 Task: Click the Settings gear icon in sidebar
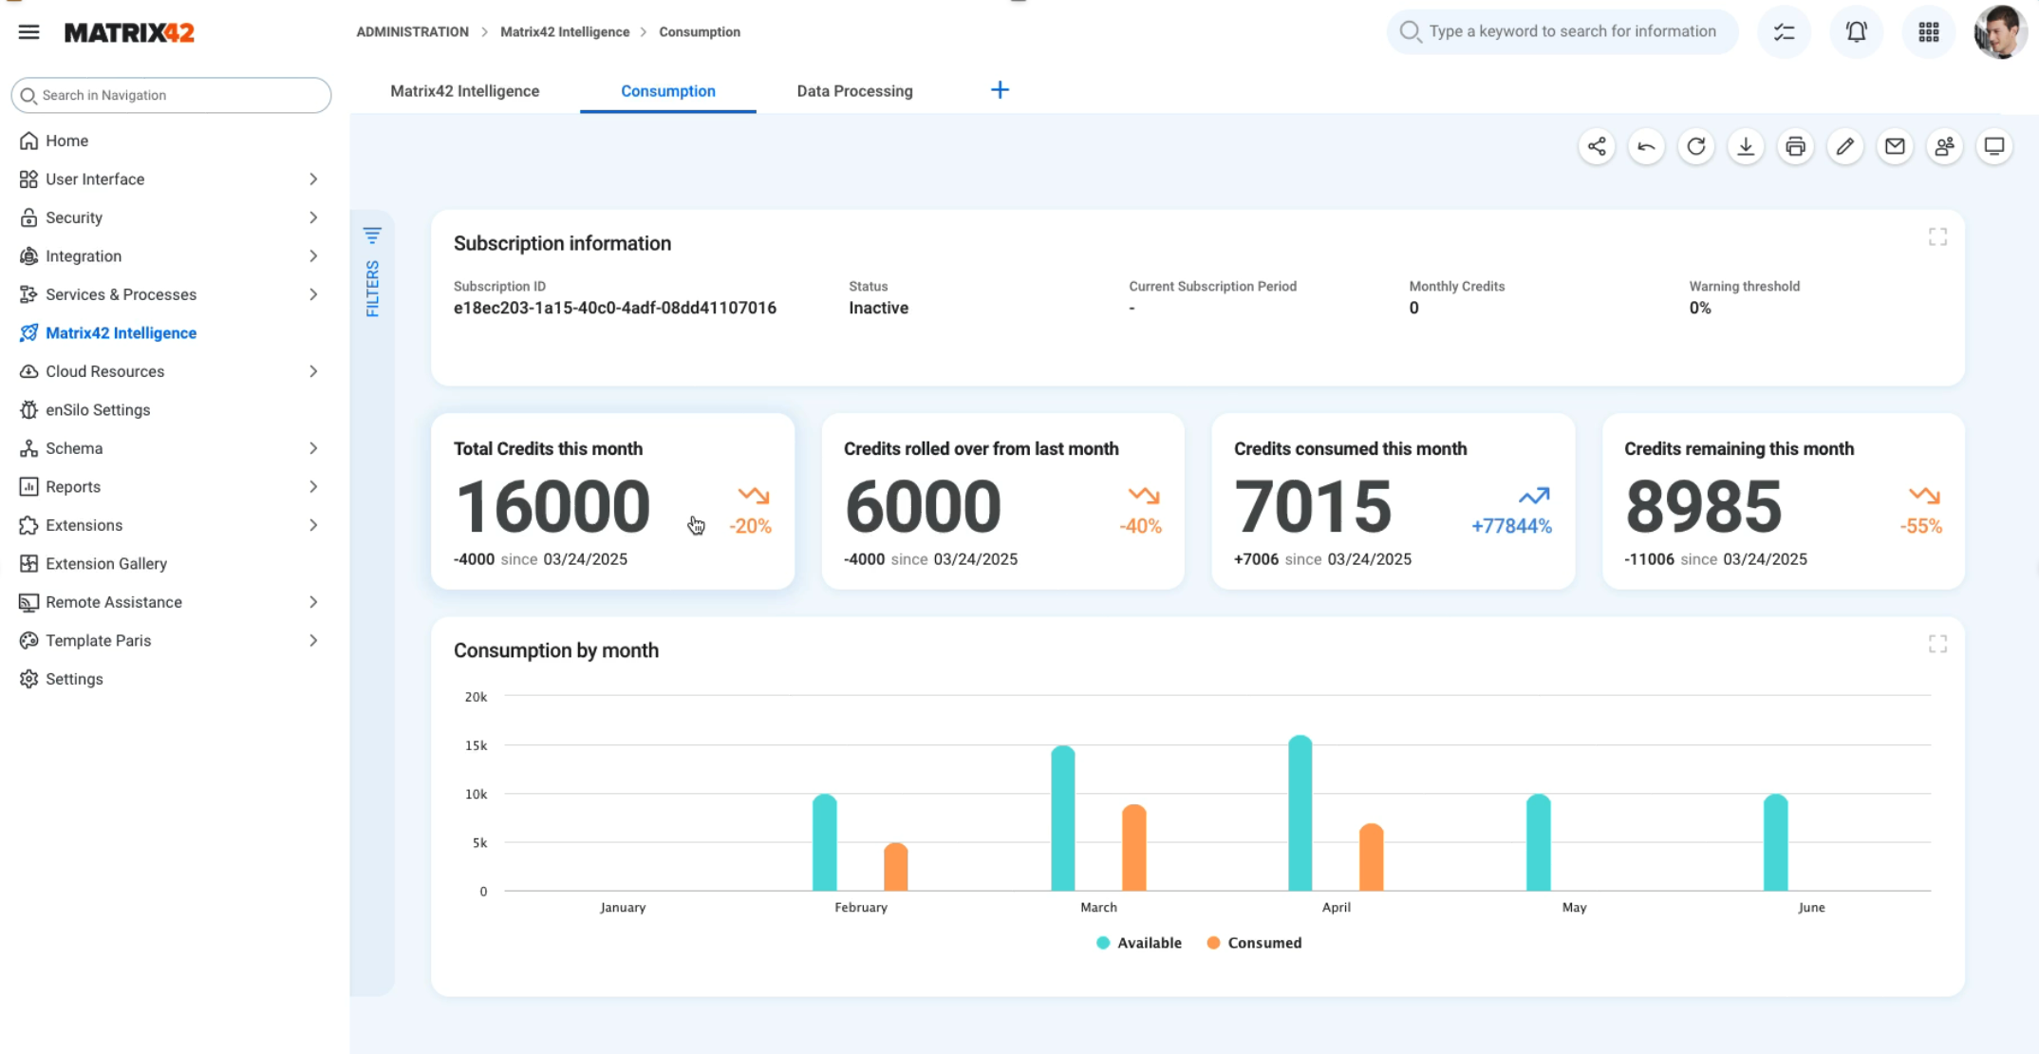pos(29,679)
